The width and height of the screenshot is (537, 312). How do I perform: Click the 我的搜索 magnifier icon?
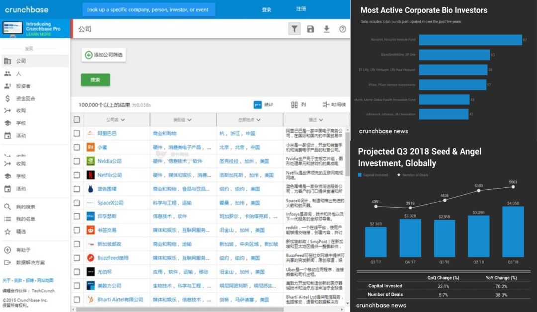tap(8, 207)
